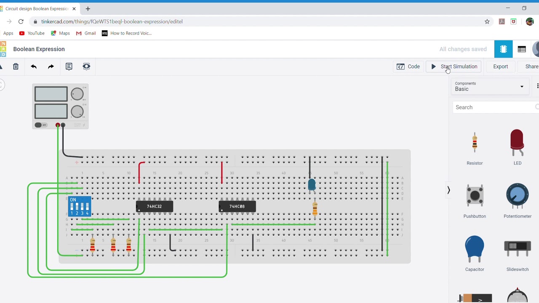Redo the last action
Image resolution: width=539 pixels, height=303 pixels.
click(51, 66)
